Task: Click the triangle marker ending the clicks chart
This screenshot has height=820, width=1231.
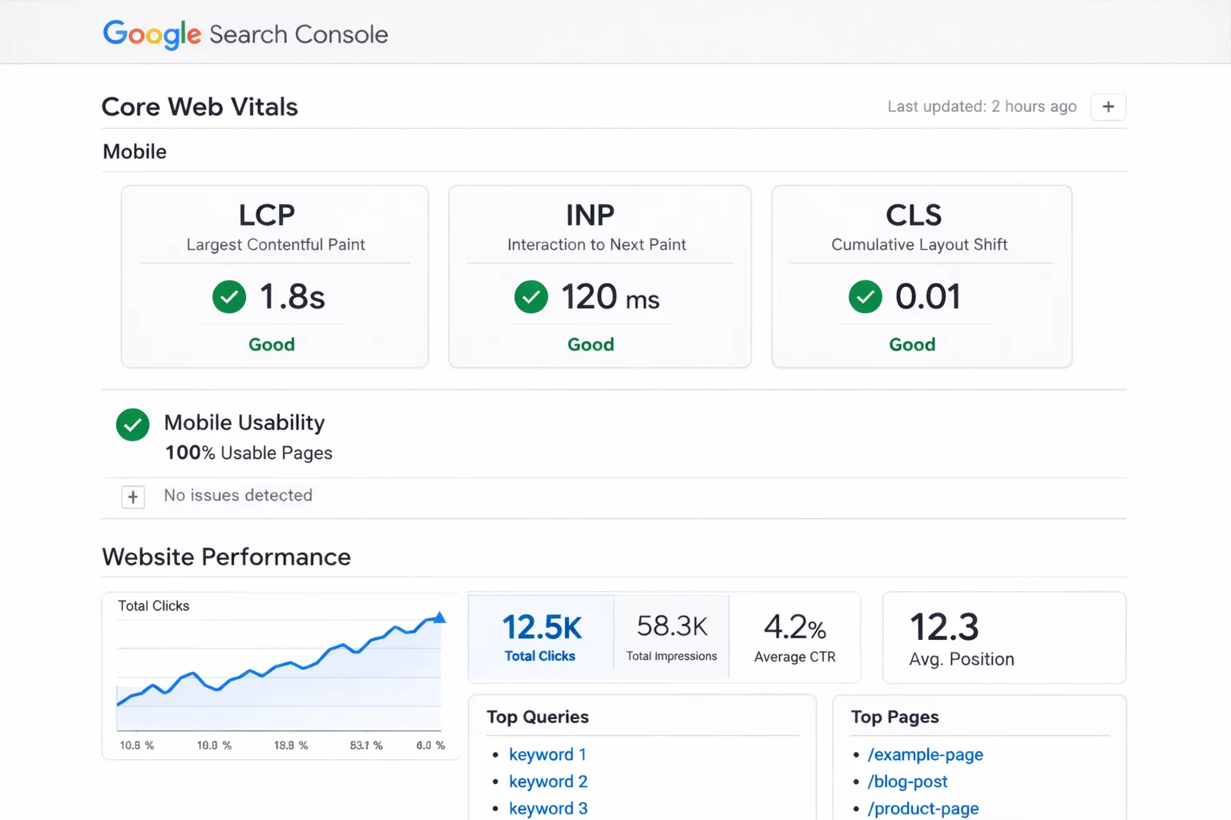Action: (x=439, y=617)
